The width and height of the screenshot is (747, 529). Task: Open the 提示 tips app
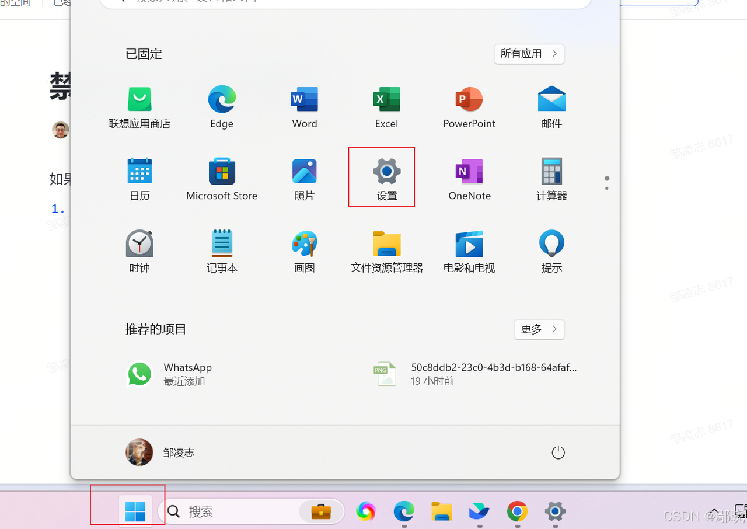551,252
